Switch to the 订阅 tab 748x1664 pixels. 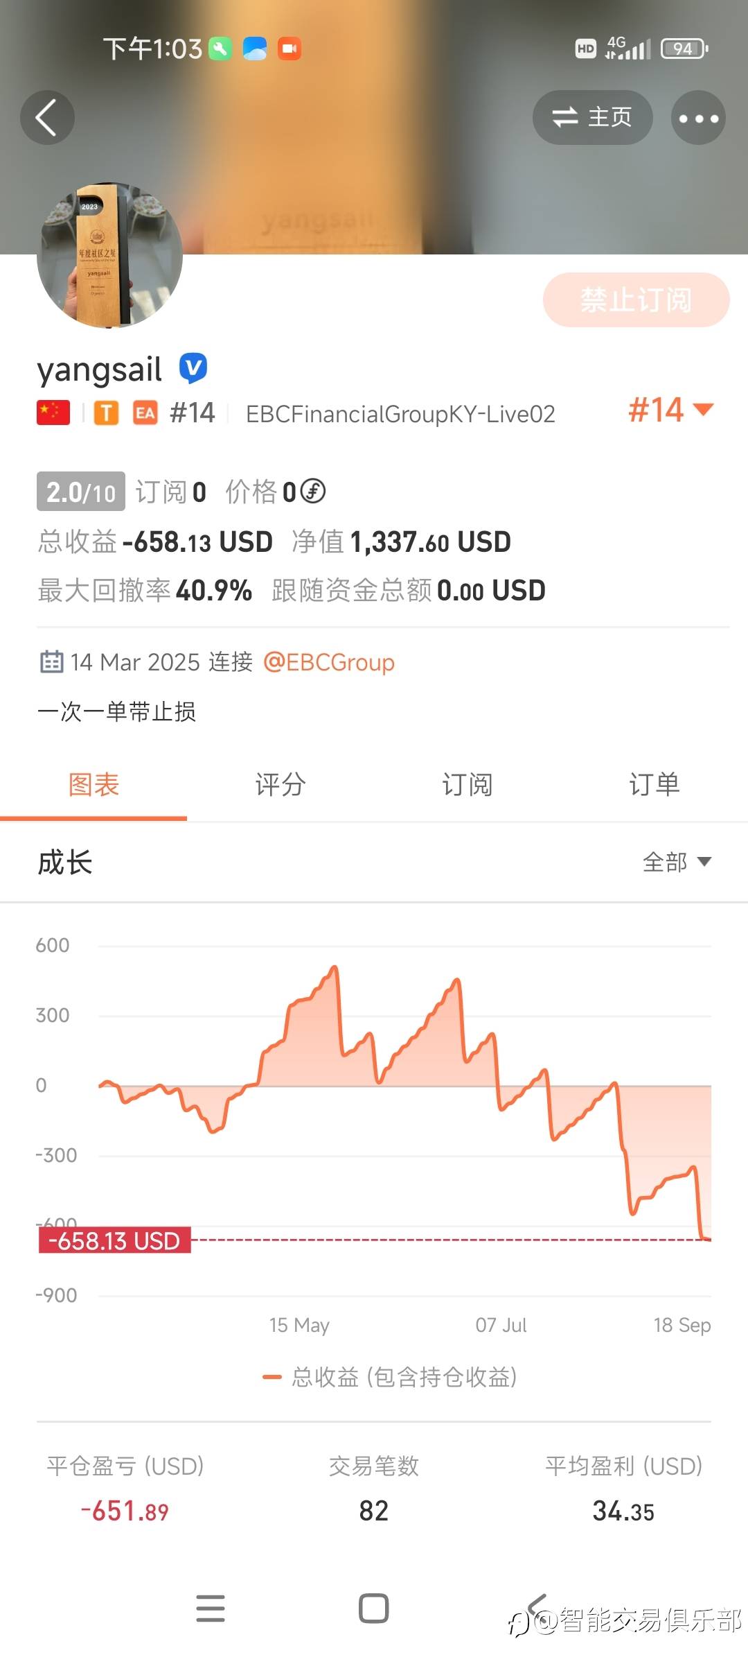point(467,785)
